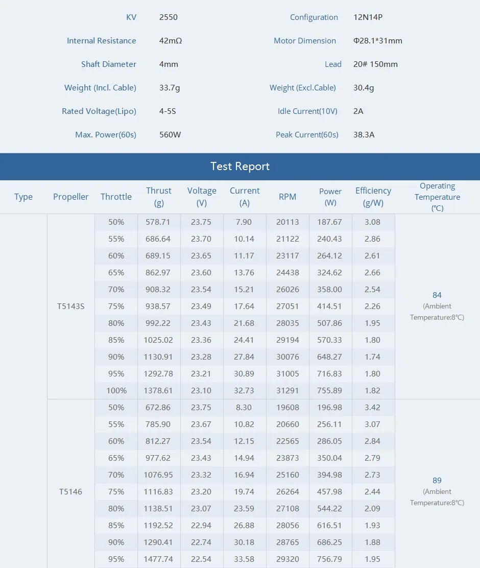Click the Peak Current(60s) value 38.3A

pos(364,134)
